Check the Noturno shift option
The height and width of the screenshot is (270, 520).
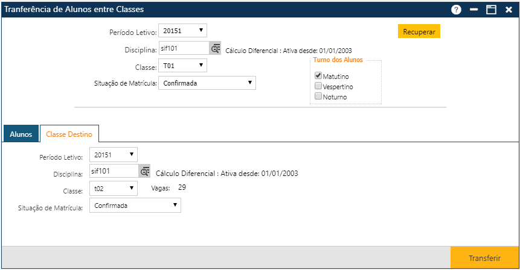pos(318,96)
